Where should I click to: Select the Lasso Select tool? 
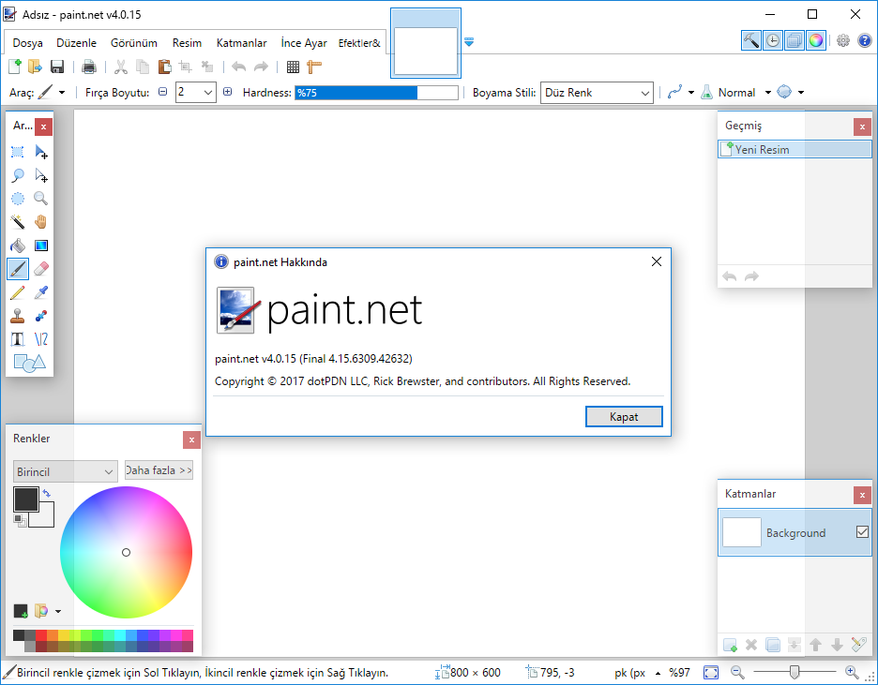click(18, 175)
